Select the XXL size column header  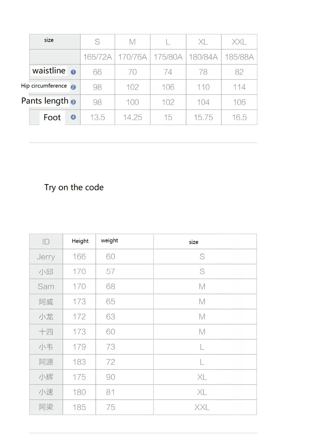click(x=239, y=42)
